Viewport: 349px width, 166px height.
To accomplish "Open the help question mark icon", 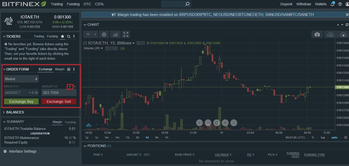I will 340,4.
